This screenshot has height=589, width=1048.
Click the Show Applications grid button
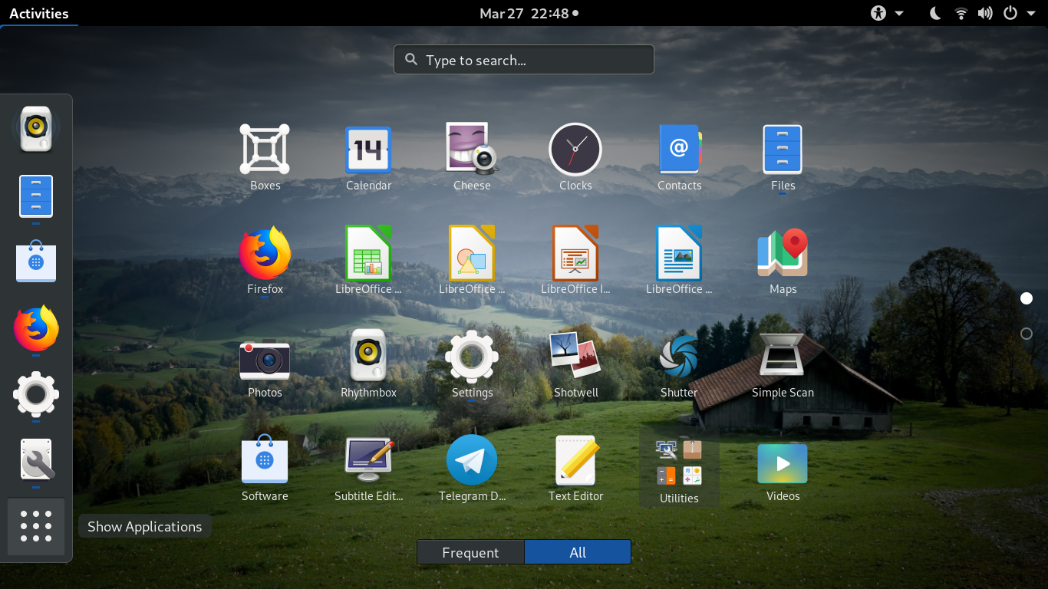(36, 526)
